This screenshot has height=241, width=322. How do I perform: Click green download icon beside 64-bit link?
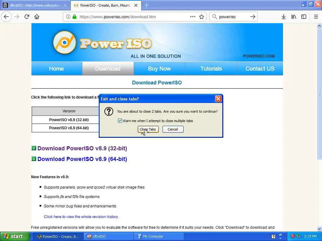(x=34, y=158)
